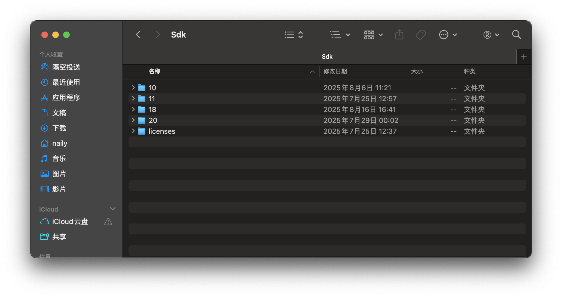The image size is (562, 298).
Task: Click the Share icon in the toolbar
Action: (399, 35)
